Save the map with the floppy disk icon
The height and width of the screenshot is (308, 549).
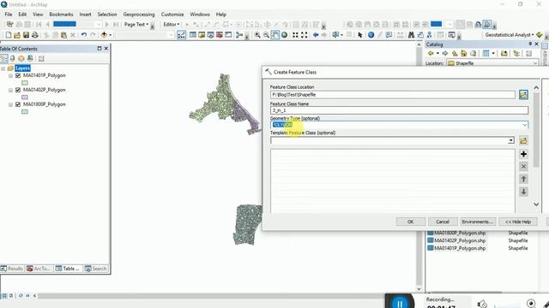click(x=26, y=35)
